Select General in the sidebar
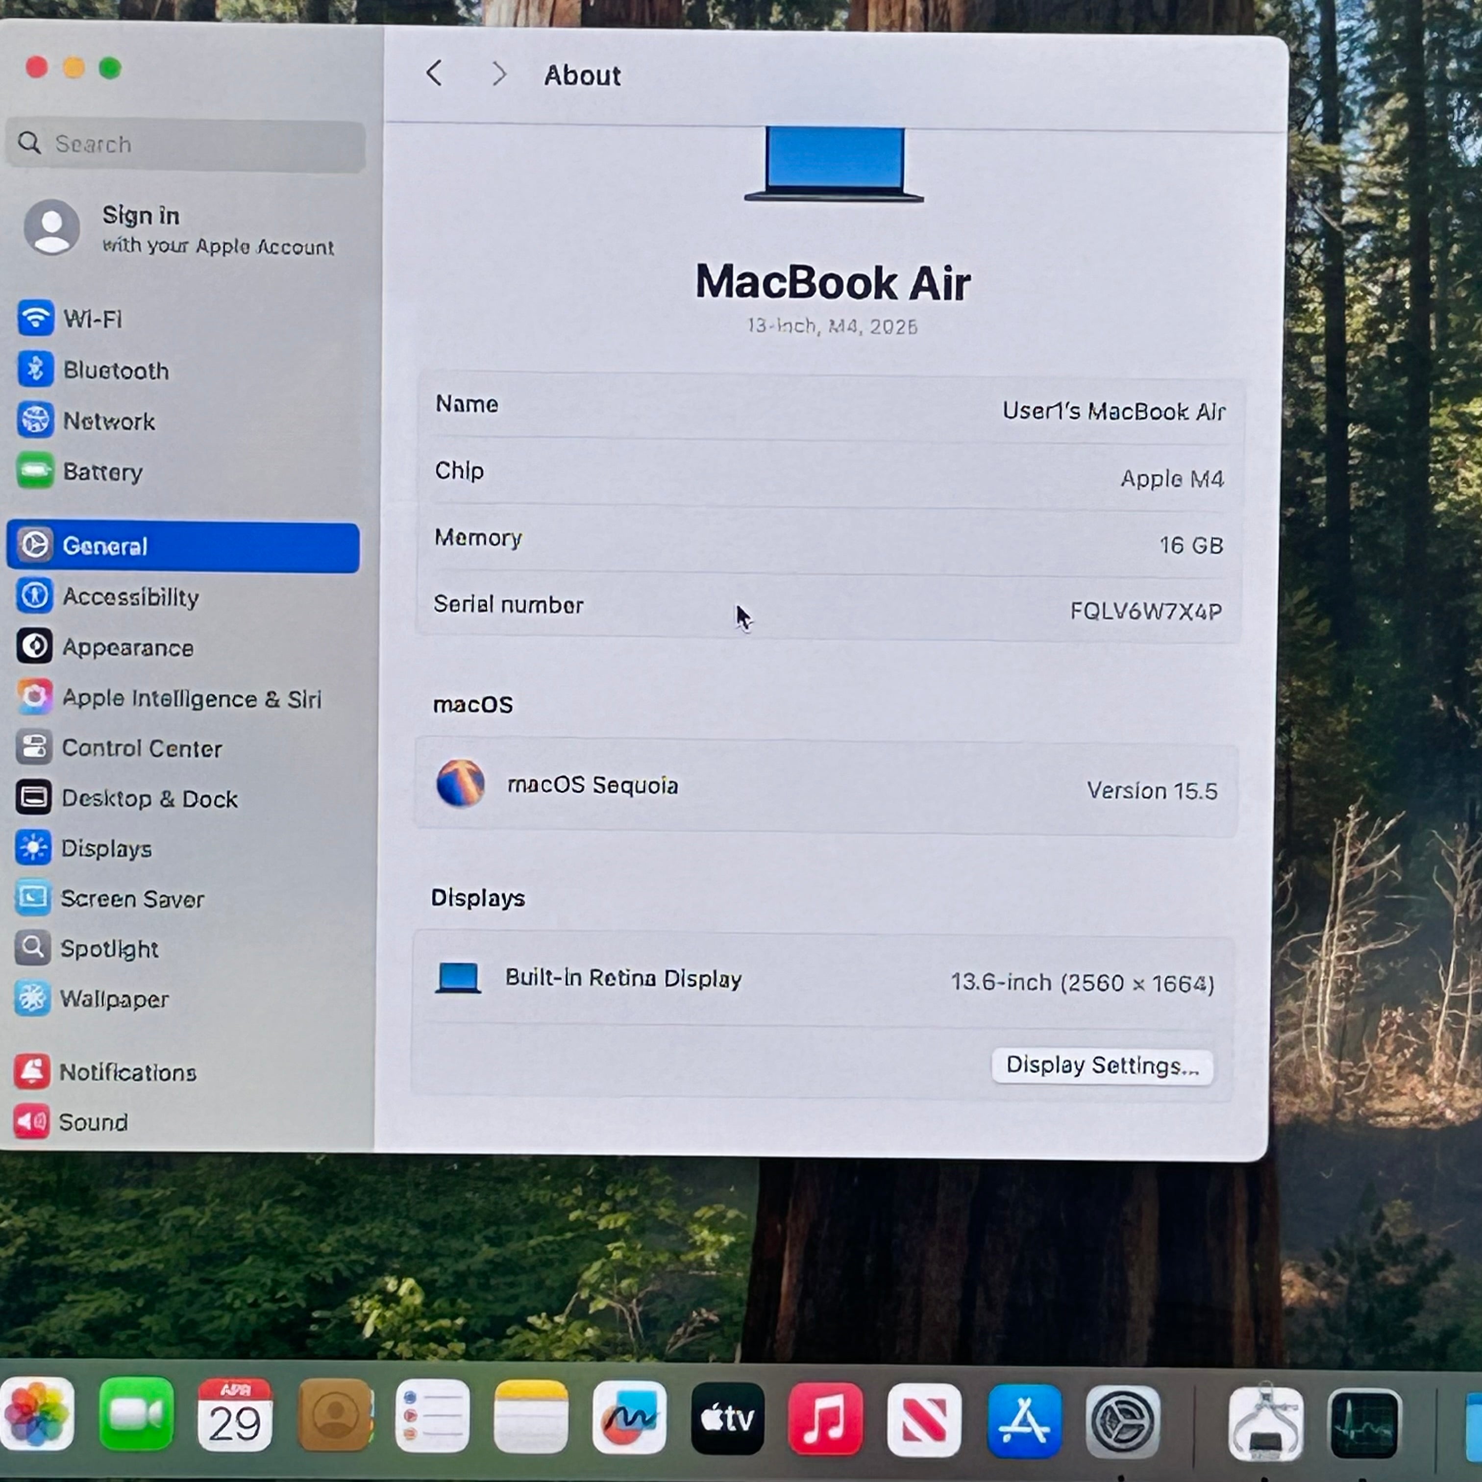Image resolution: width=1482 pixels, height=1482 pixels. [183, 546]
